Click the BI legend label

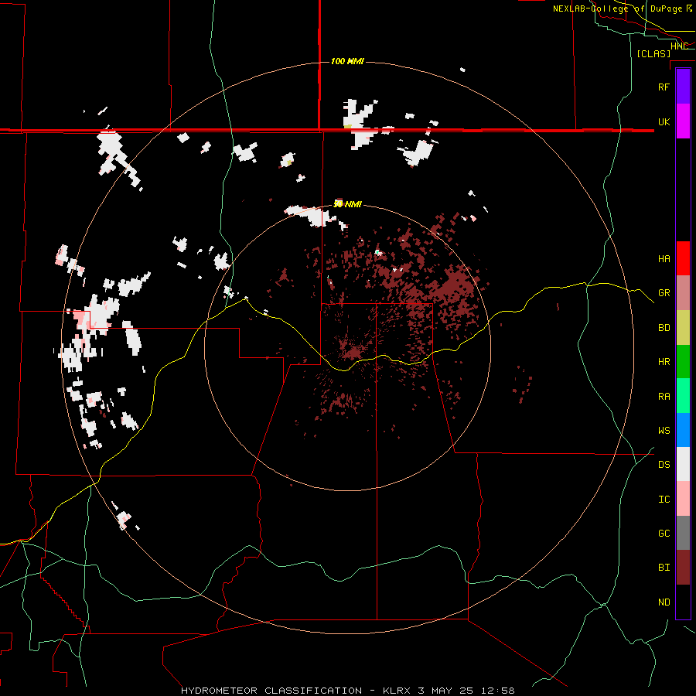664,568
